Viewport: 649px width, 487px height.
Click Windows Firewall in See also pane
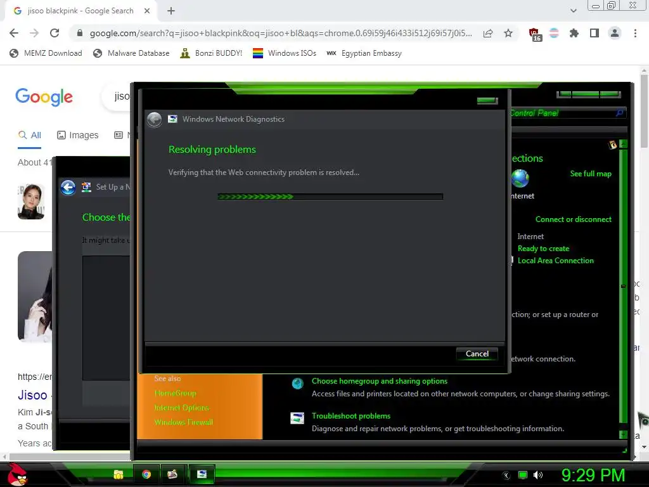point(183,422)
